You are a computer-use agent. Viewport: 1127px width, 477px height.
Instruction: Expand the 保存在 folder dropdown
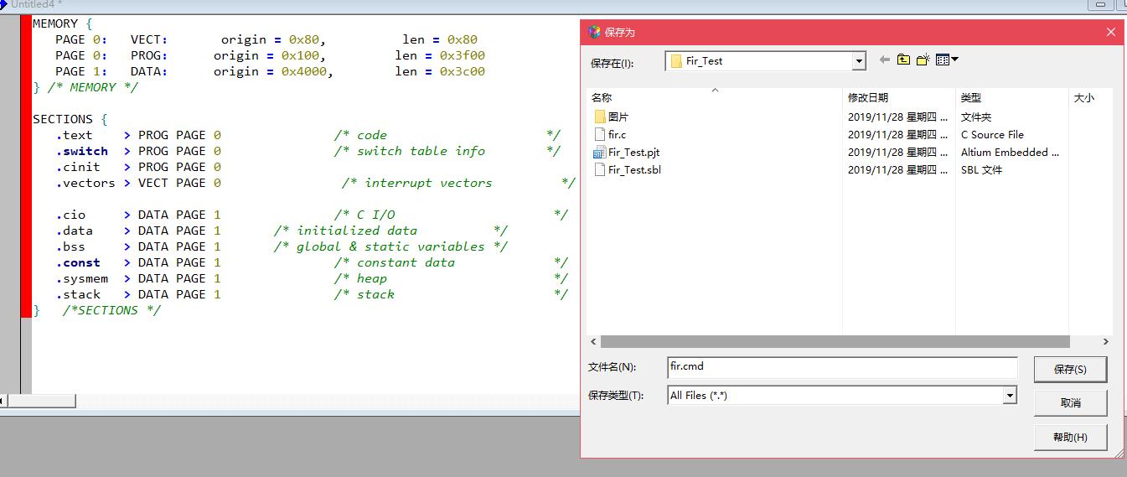click(858, 61)
